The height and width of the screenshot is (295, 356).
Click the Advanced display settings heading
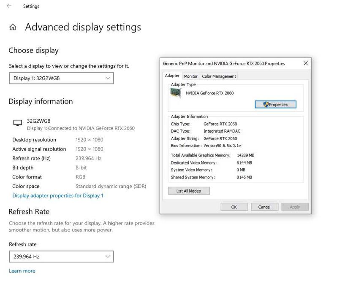(83, 27)
